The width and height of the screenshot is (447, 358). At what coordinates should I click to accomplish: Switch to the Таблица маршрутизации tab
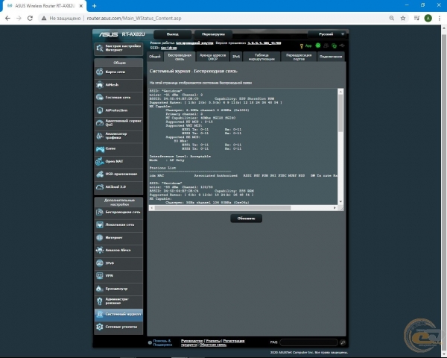pyautogui.click(x=261, y=57)
